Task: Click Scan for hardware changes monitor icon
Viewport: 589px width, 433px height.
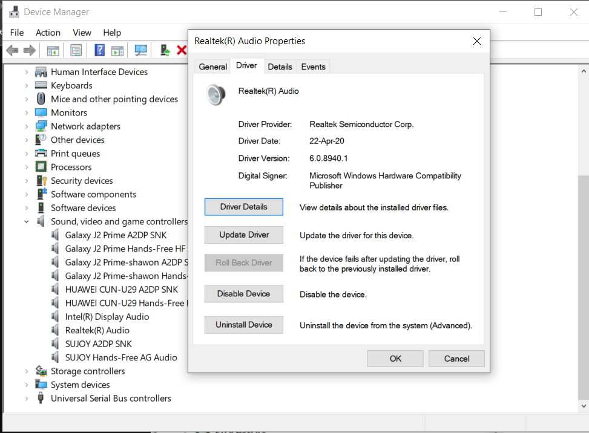Action: pos(141,50)
